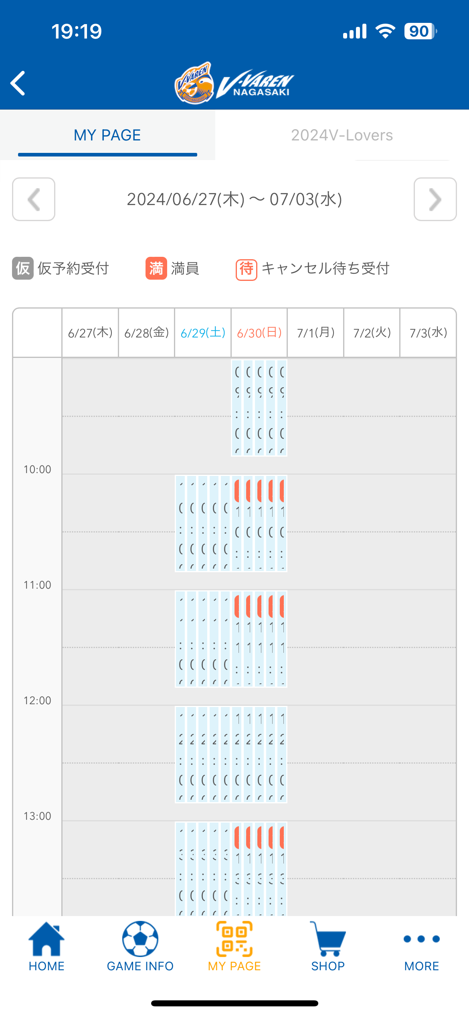Go to previous week with left chevron
Viewport: 469px width, 1016px height.
(34, 199)
